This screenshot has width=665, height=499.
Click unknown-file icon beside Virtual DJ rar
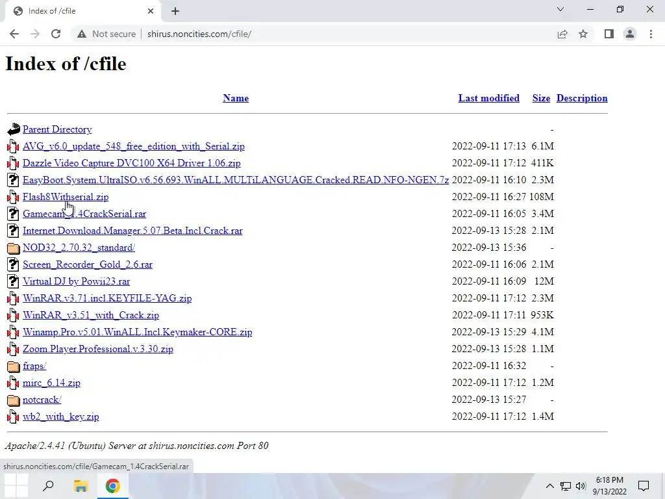click(14, 281)
